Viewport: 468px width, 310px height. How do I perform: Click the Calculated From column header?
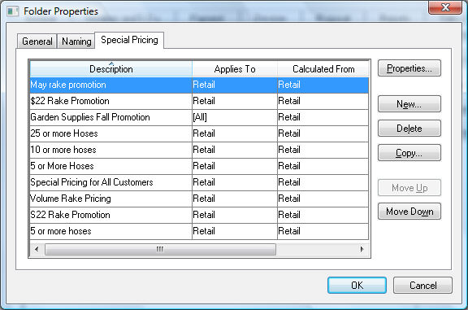pyautogui.click(x=323, y=69)
